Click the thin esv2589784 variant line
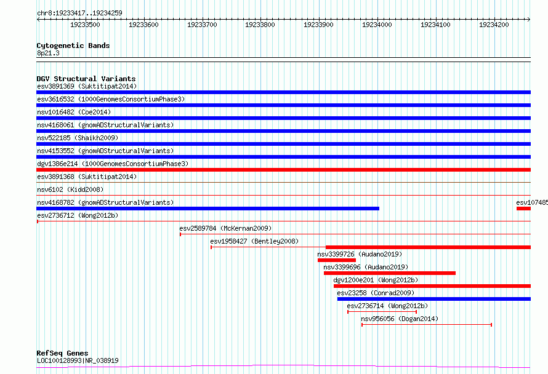 355,234
